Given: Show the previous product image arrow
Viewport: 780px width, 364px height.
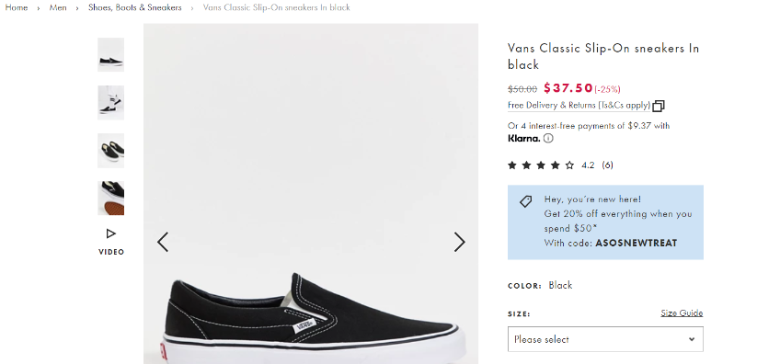Looking at the screenshot, I should (163, 242).
